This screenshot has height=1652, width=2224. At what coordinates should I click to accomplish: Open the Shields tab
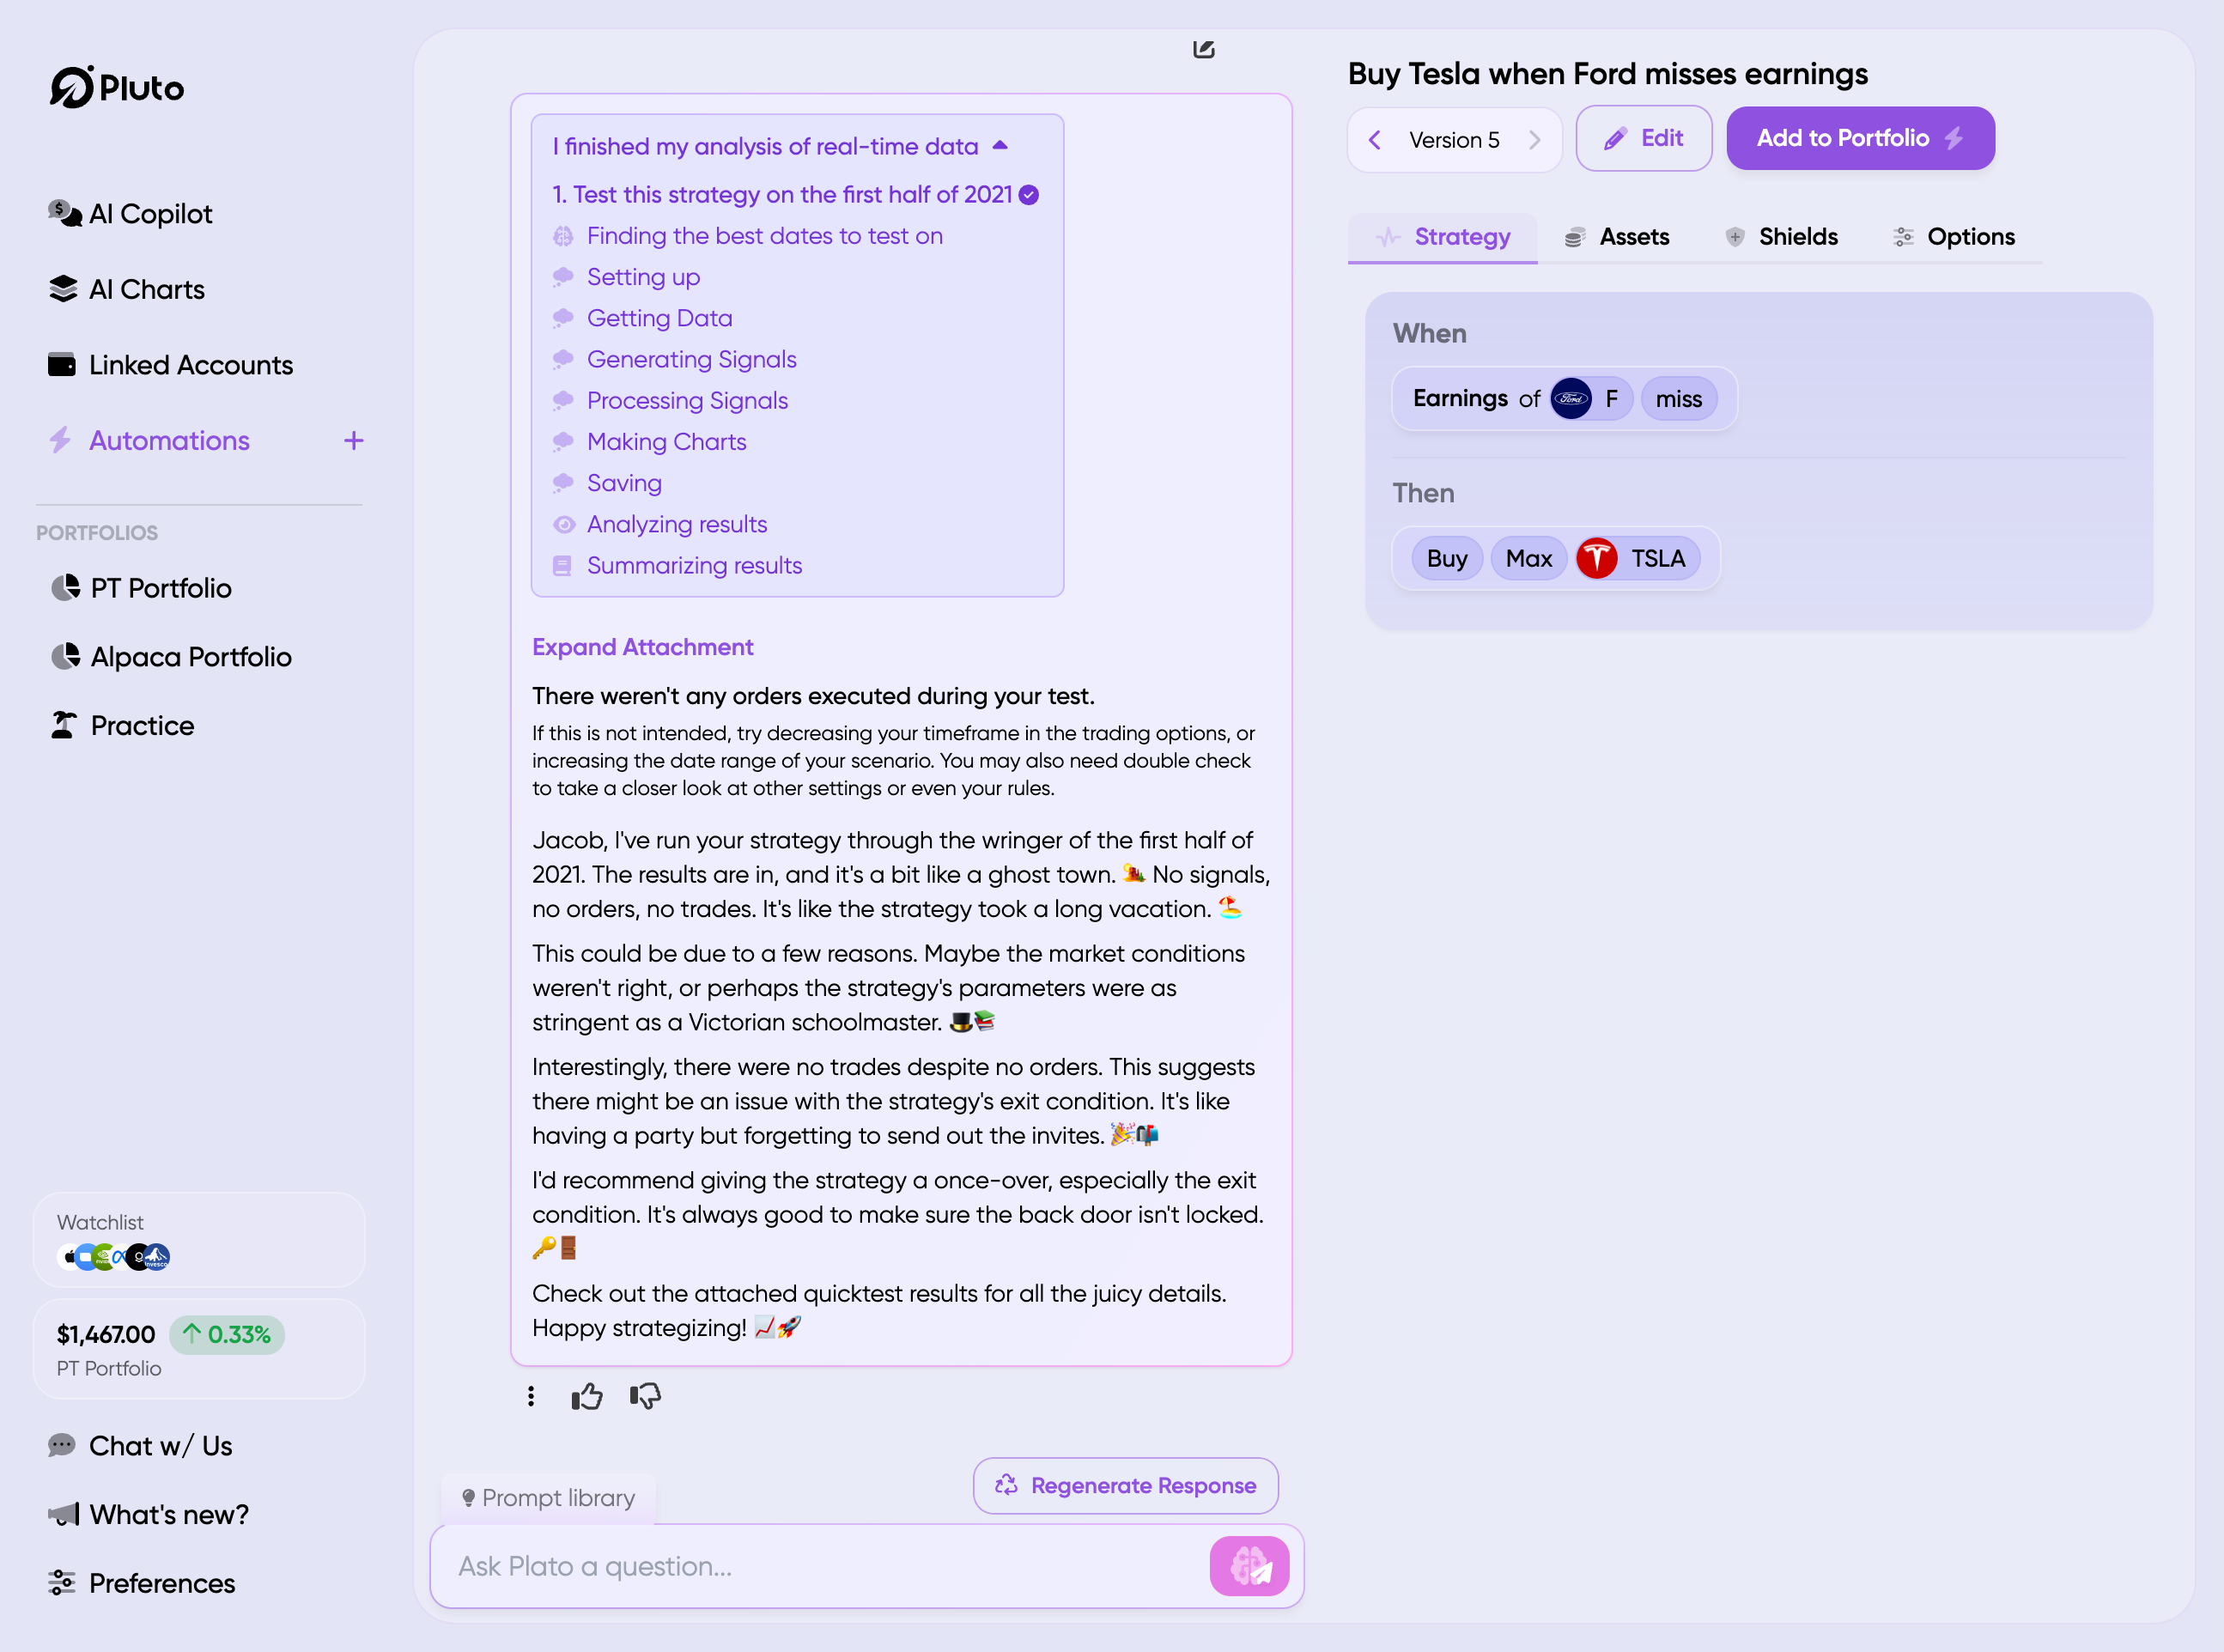1781,237
